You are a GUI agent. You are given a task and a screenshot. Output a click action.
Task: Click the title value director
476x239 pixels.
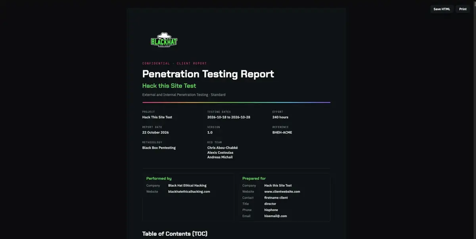click(x=270, y=204)
